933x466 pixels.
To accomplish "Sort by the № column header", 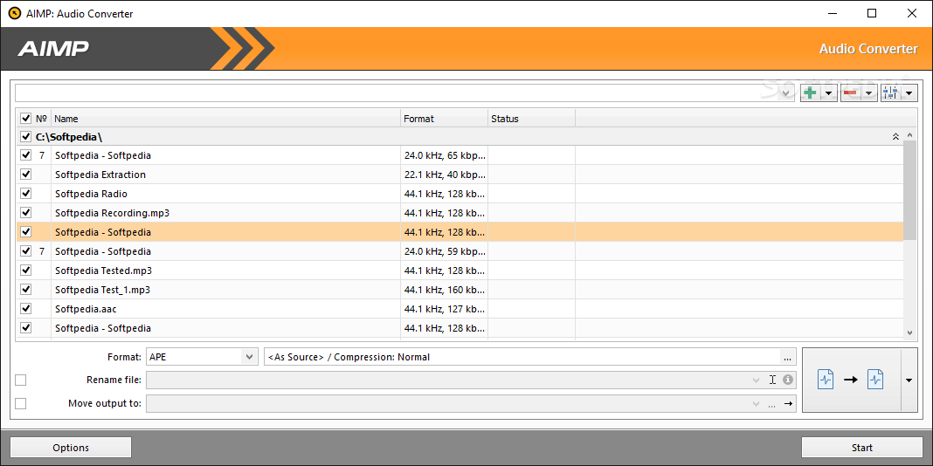I will click(x=42, y=119).
